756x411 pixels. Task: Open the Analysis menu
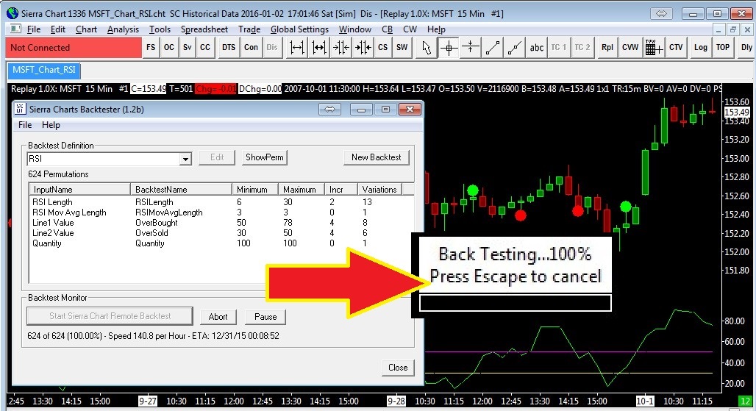123,29
